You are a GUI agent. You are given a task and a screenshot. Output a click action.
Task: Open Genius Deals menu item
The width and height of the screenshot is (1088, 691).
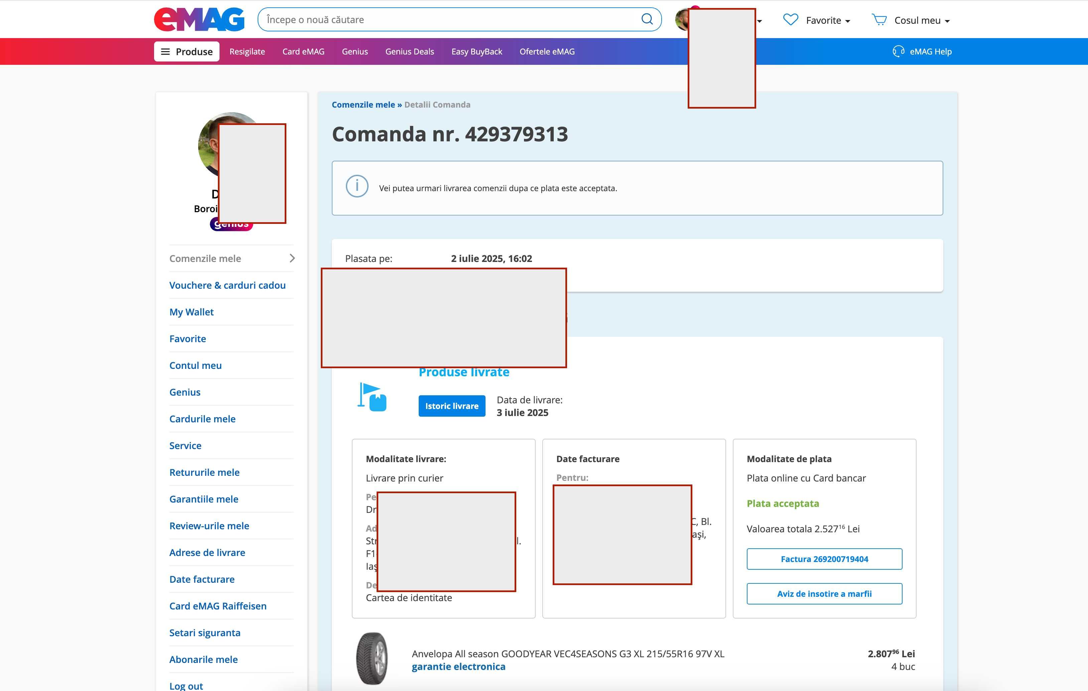(x=409, y=51)
